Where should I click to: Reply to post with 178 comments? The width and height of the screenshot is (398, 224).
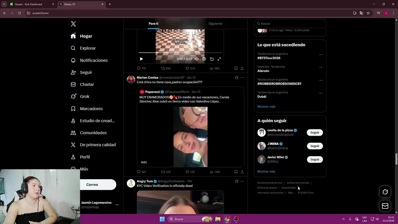pyautogui.click(x=141, y=68)
